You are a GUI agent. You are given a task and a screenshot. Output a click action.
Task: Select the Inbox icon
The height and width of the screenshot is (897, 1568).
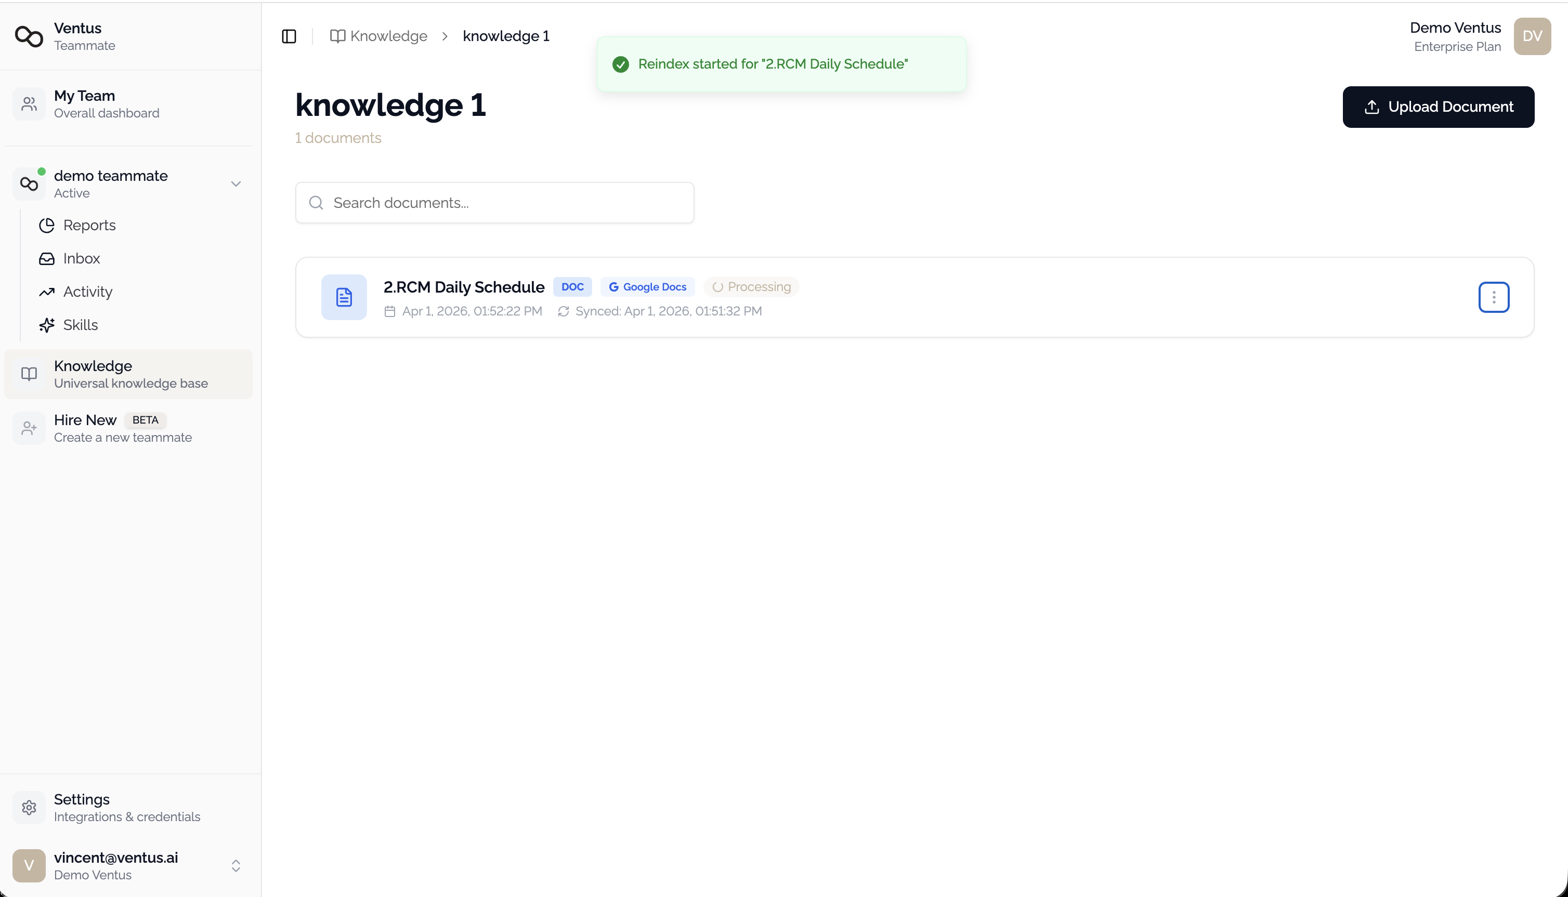tap(47, 258)
